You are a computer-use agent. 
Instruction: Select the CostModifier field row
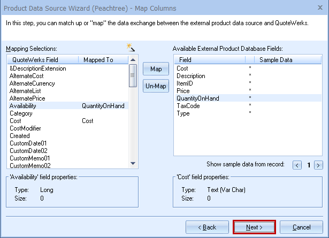(x=68, y=128)
